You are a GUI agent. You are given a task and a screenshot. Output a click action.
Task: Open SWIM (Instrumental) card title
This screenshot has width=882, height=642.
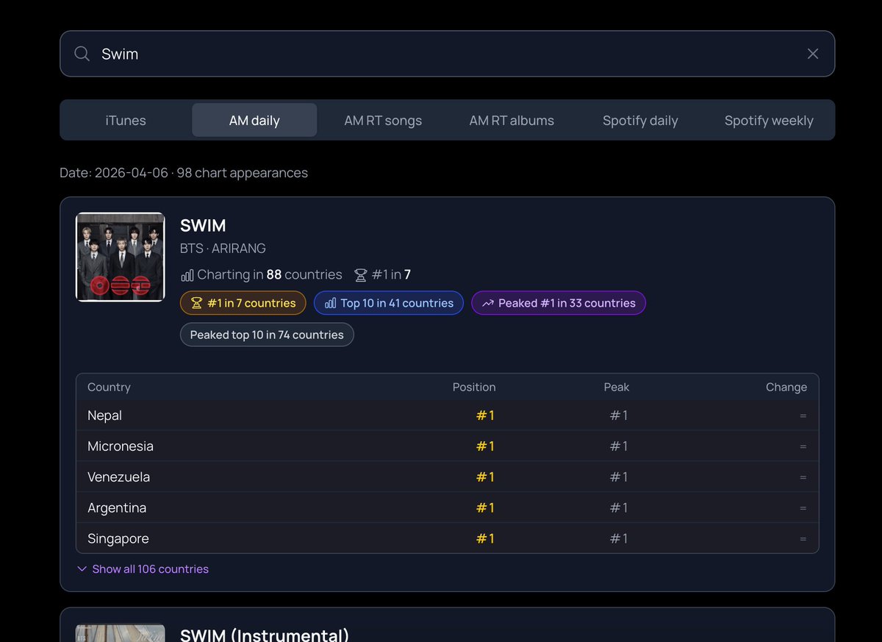click(x=265, y=634)
